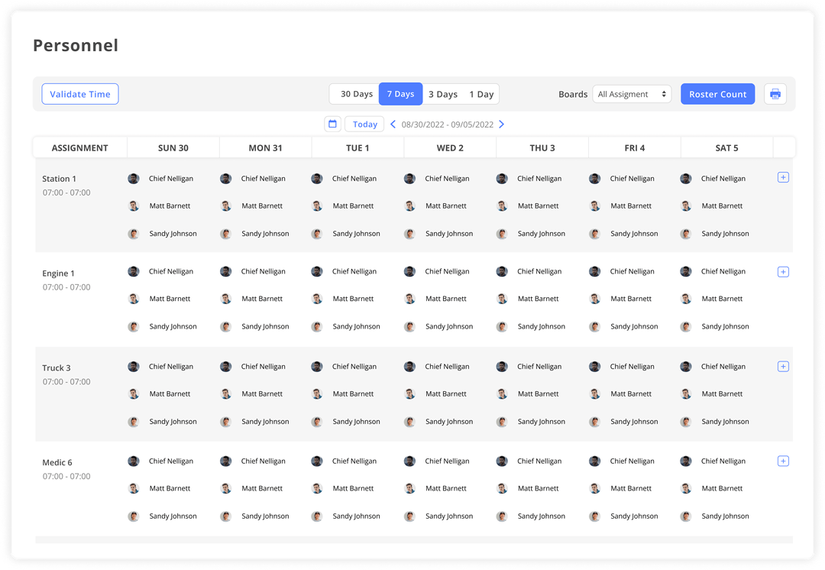Click the previous date range arrow
Screen dimensions: 825x570
click(393, 124)
